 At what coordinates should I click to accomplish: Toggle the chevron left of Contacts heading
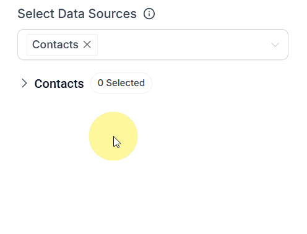24,84
